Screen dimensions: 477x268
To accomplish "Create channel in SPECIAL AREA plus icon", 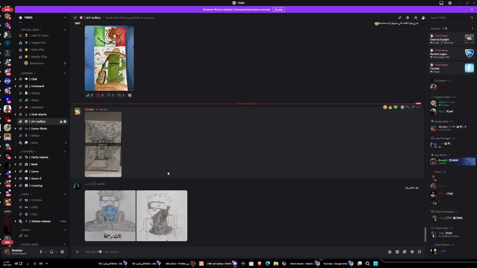I will (x=64, y=30).
